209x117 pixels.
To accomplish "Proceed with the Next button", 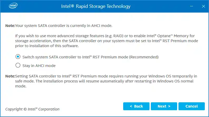I will tap(164, 106).
